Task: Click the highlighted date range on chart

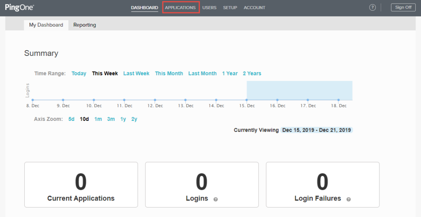Action: click(x=299, y=90)
